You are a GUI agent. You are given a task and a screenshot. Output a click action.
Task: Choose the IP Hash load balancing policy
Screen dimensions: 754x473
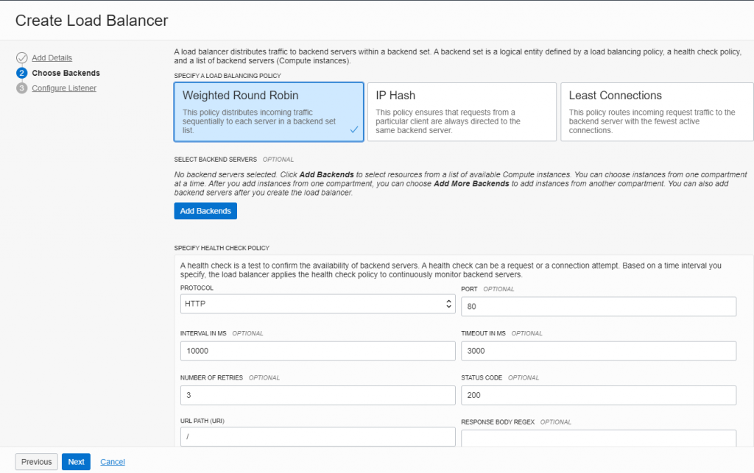coord(462,112)
